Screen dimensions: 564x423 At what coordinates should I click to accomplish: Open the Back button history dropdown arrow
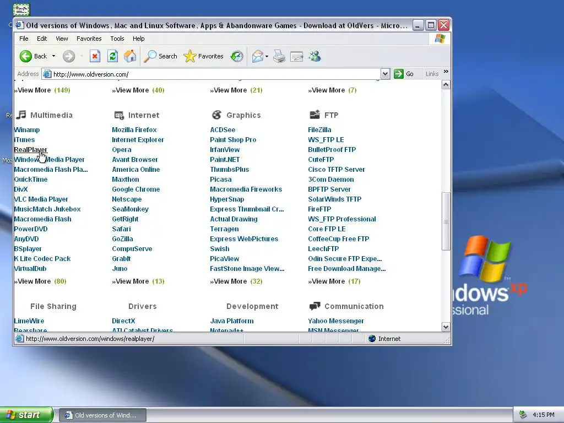click(53, 56)
